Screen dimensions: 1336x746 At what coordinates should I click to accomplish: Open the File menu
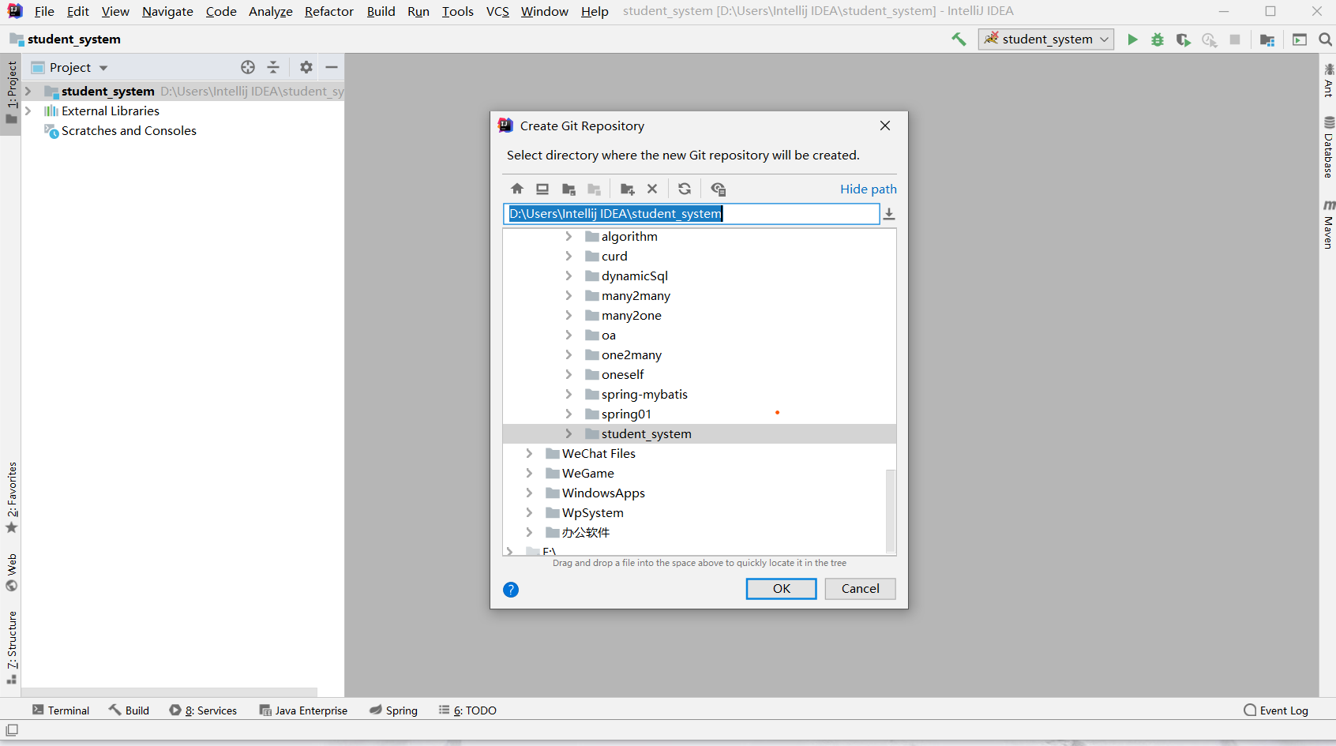pos(44,11)
